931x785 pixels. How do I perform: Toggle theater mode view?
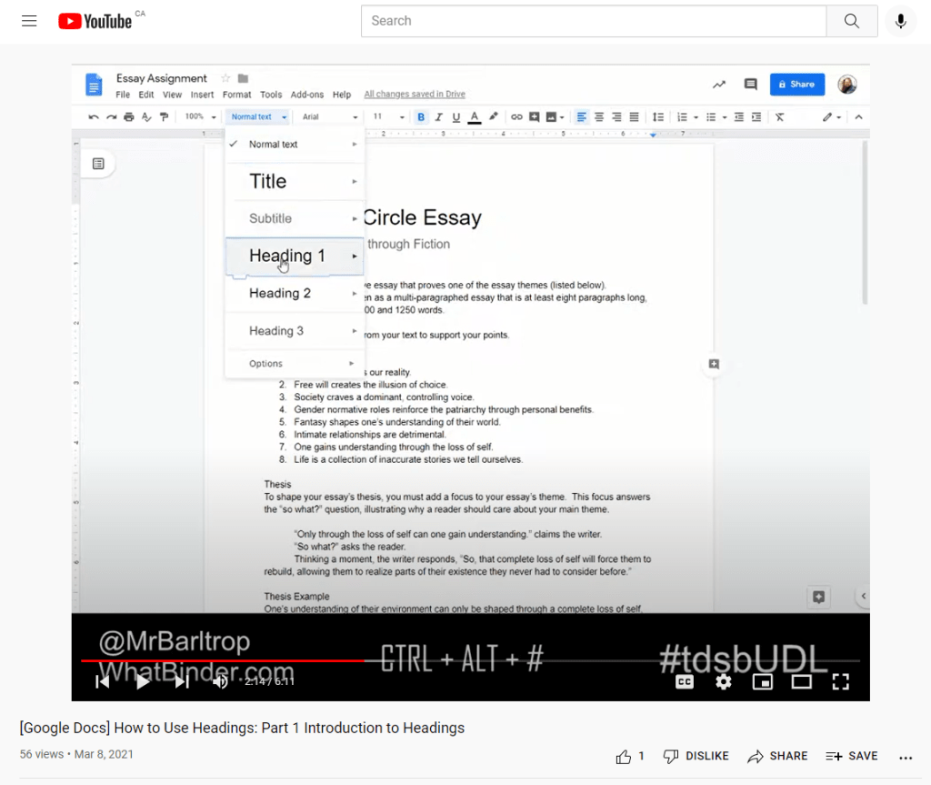pyautogui.click(x=801, y=681)
